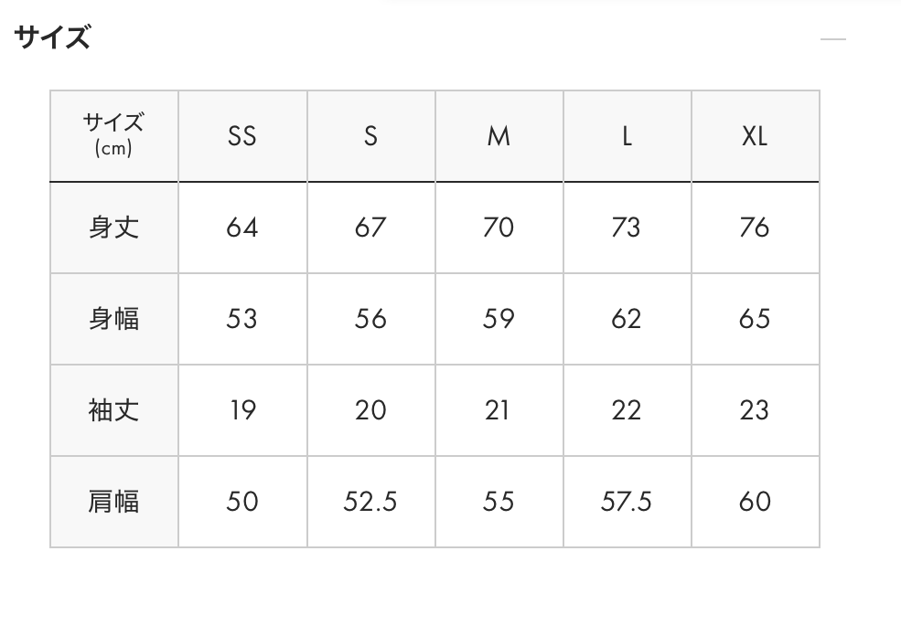The image size is (901, 636).
Task: Click the 76 length cell
Action: coord(755,228)
